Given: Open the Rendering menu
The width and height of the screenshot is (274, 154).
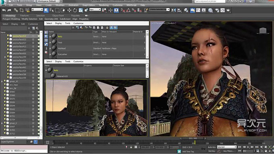Looking at the screenshot, I should pos(104,5).
